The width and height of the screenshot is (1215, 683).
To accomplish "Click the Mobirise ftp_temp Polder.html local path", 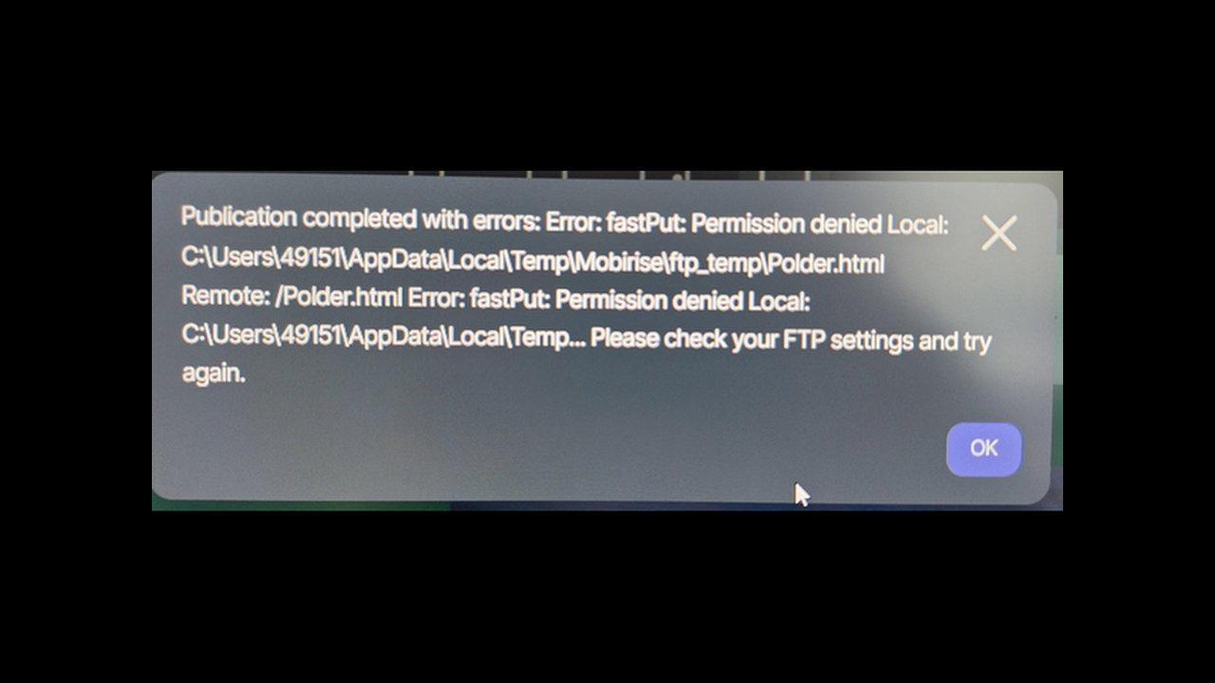I will click(x=533, y=261).
